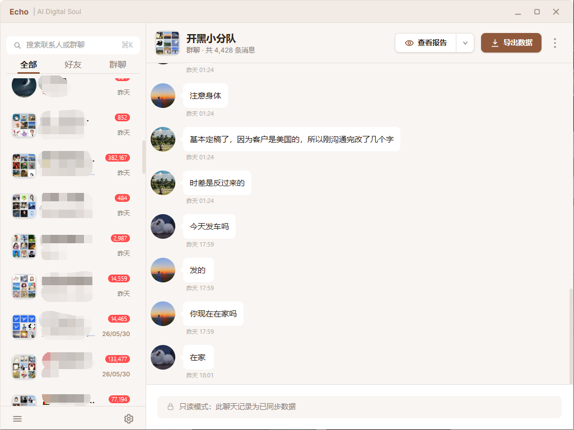Click the contact list scrollbar
This screenshot has width=574, height=430.
pyautogui.click(x=144, y=157)
